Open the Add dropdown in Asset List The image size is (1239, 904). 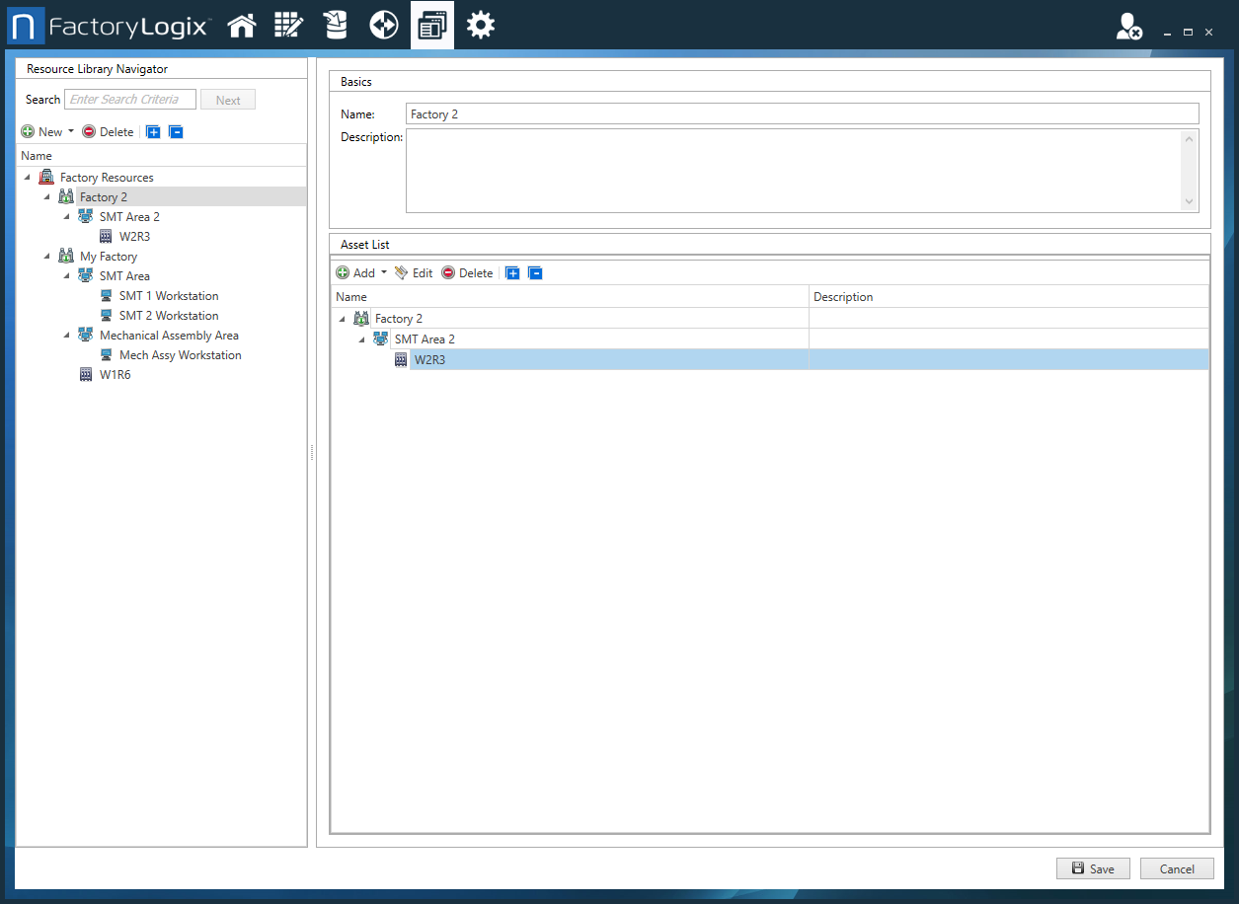coord(384,273)
